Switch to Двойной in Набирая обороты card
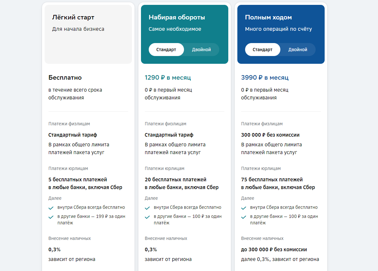 tap(201, 50)
